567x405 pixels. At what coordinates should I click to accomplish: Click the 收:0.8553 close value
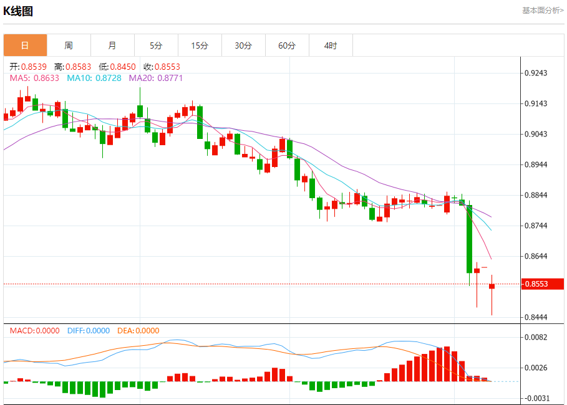pos(162,67)
